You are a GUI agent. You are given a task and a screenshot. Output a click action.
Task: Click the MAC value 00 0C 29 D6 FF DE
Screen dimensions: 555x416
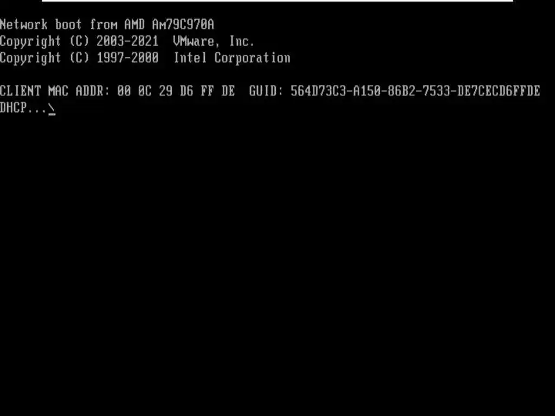[176, 91]
